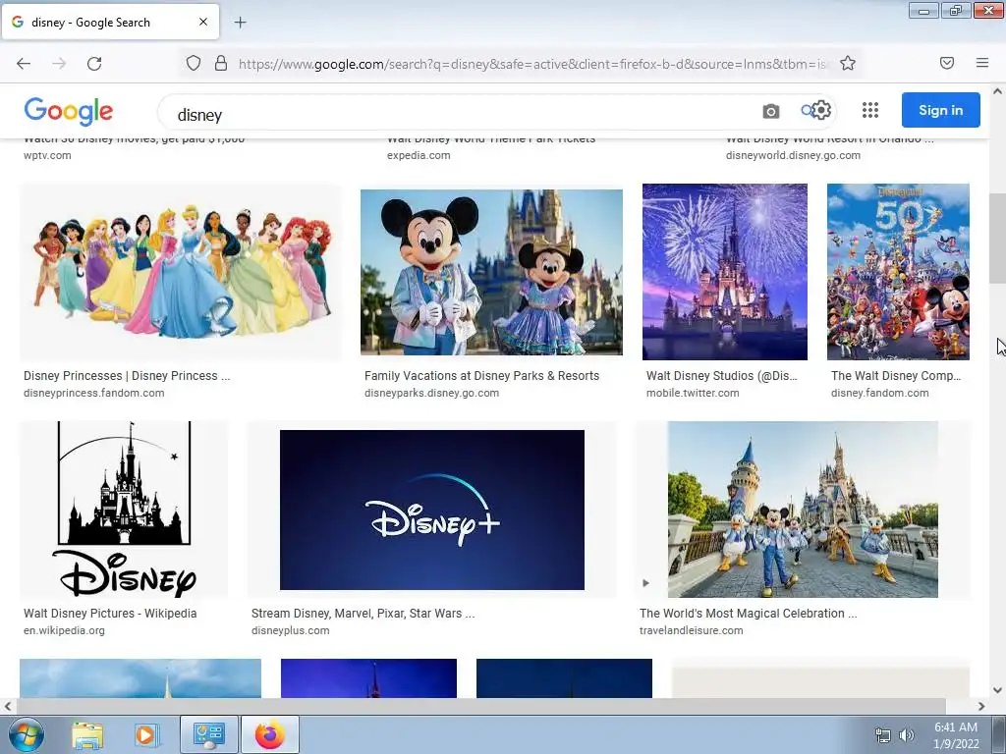Open the tracking protection shield icon
This screenshot has height=754, width=1006.
click(194, 63)
